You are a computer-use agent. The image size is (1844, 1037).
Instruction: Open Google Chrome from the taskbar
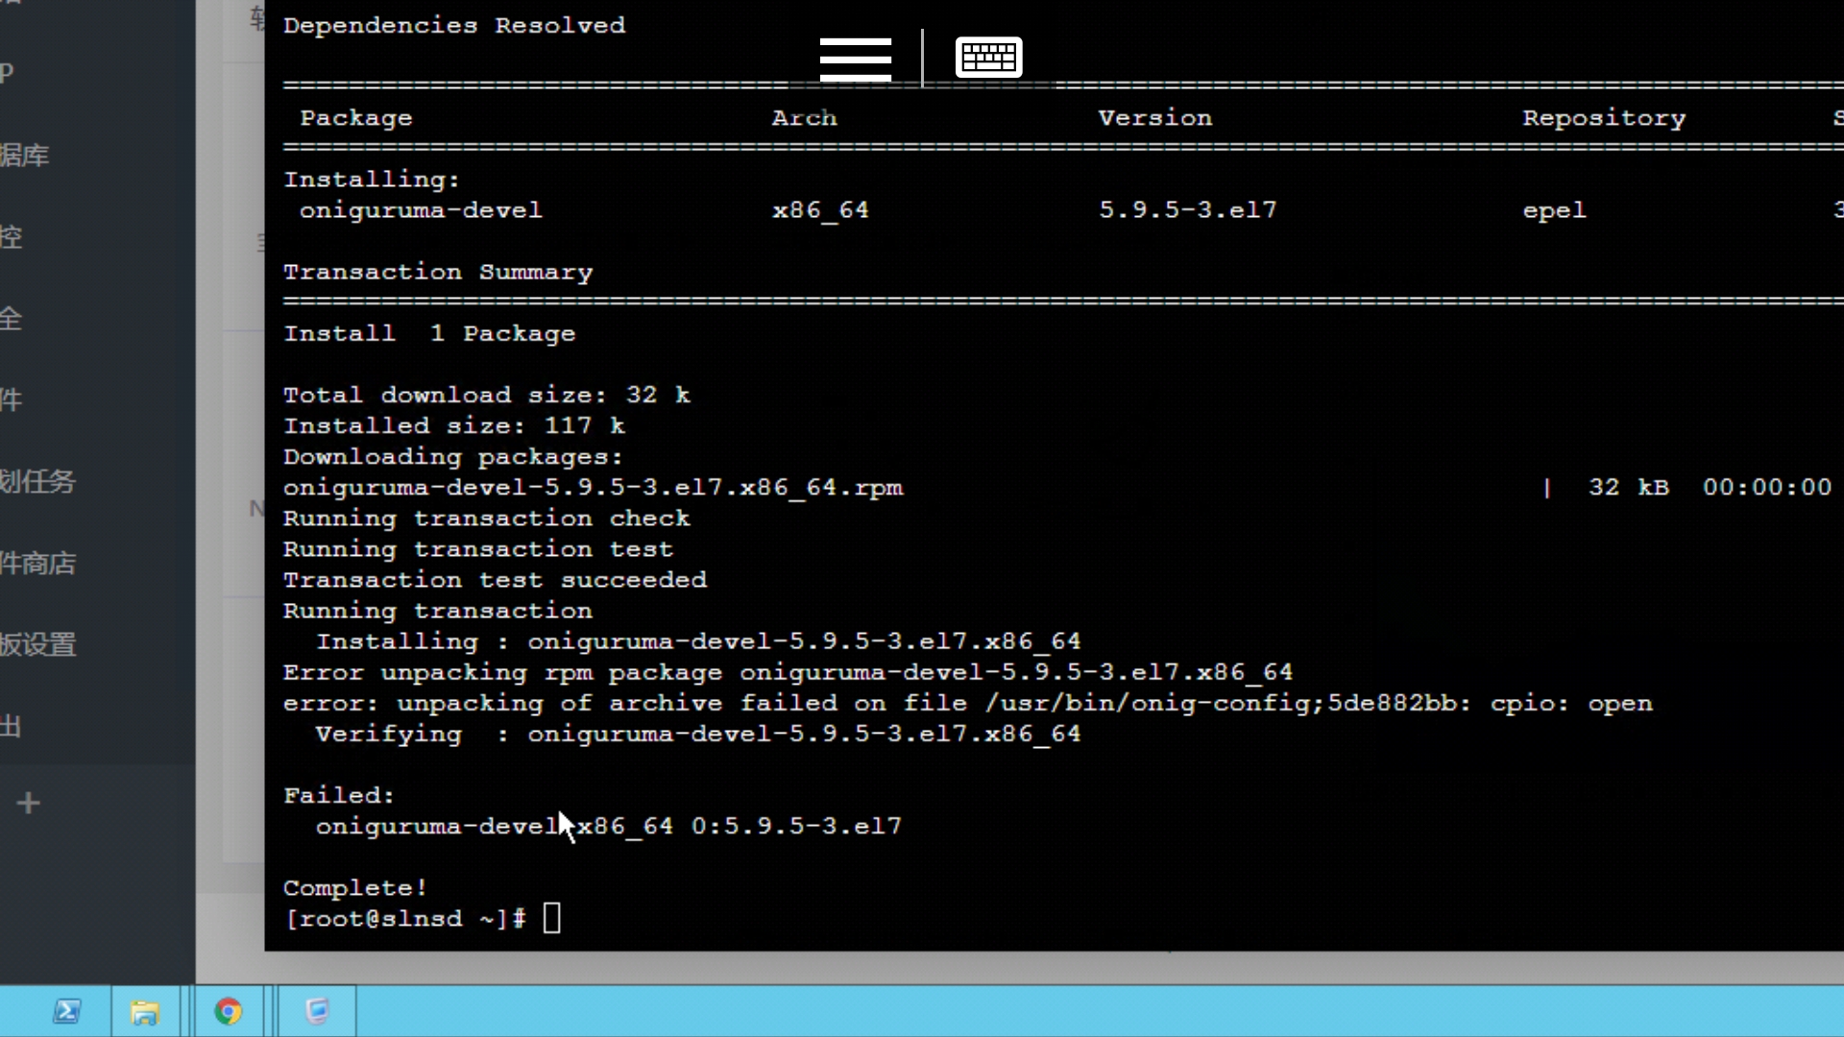point(228,1011)
